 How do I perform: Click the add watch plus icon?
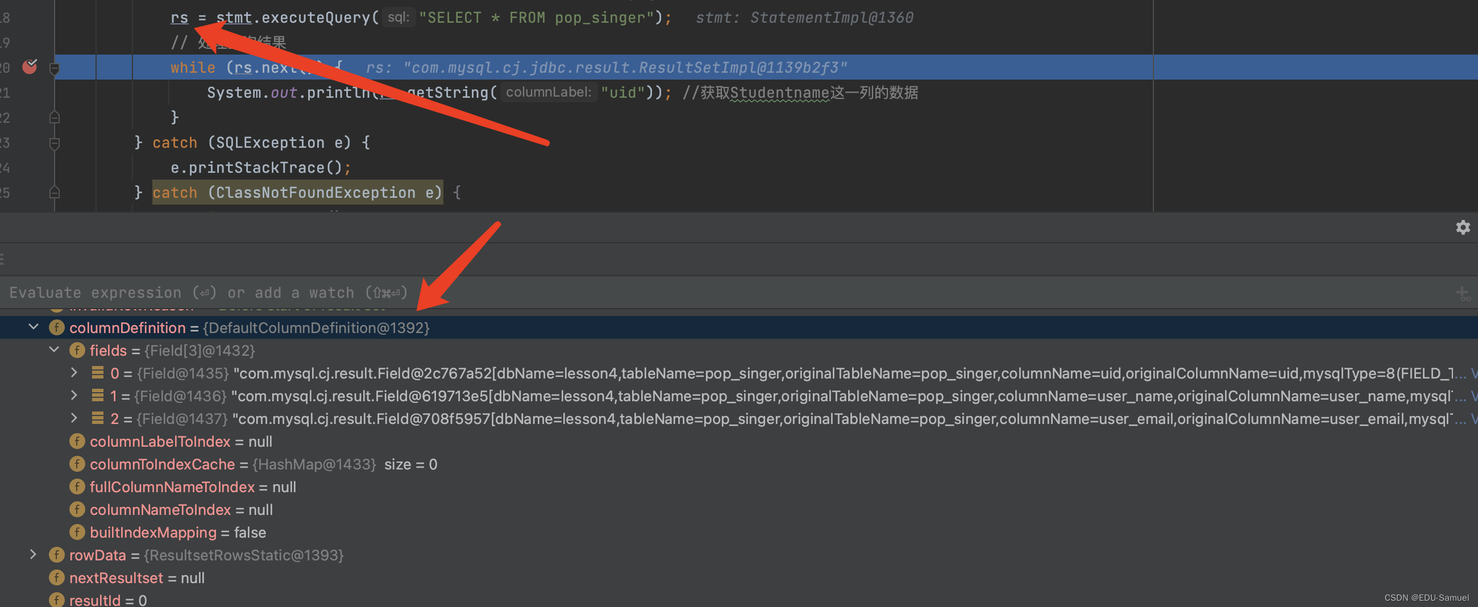point(1463,294)
